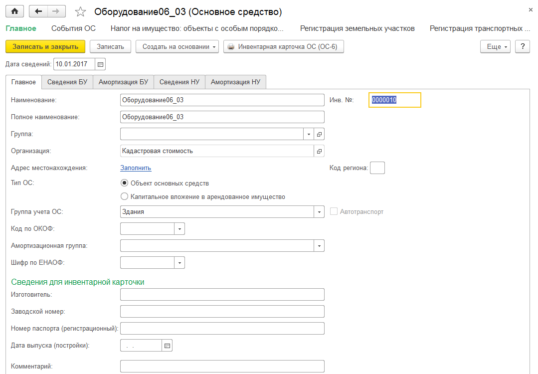538x374 pixels.
Task: Click the Изготовитель input field
Action: point(222,295)
